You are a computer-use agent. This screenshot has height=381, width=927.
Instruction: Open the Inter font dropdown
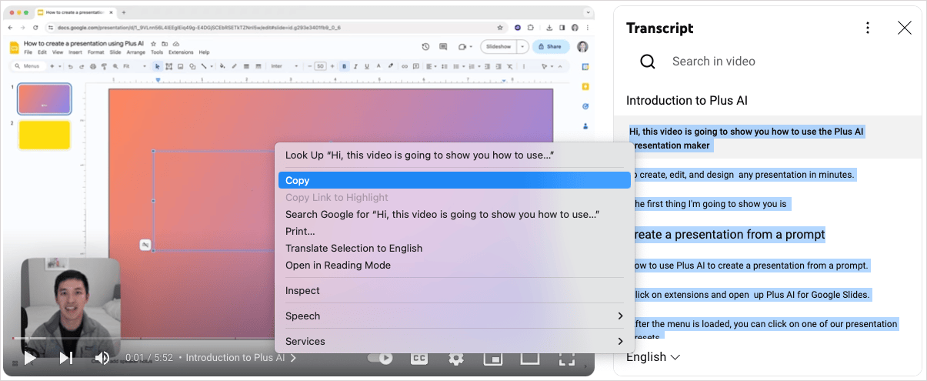click(x=285, y=66)
